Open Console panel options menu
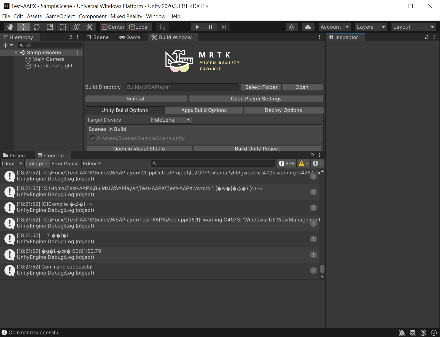Screen dimensions: 440x337 click(x=320, y=155)
